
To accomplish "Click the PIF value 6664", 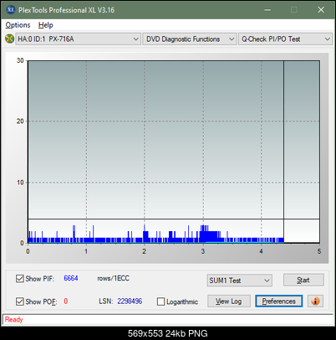I will [x=71, y=278].
